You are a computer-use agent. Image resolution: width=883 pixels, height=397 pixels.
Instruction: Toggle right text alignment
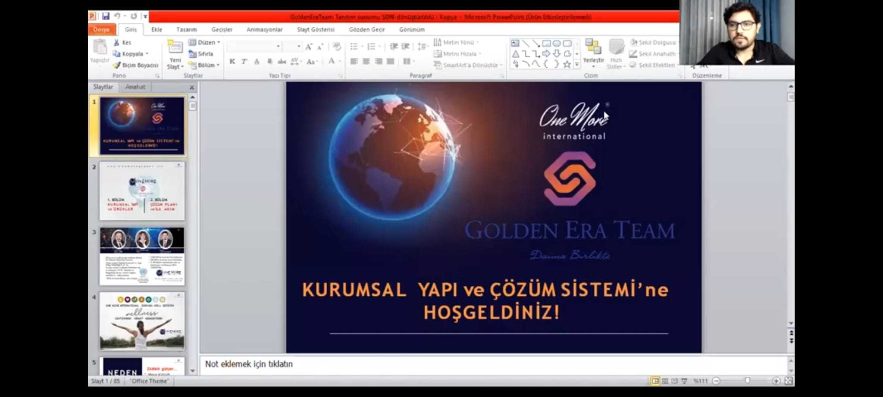tap(379, 61)
